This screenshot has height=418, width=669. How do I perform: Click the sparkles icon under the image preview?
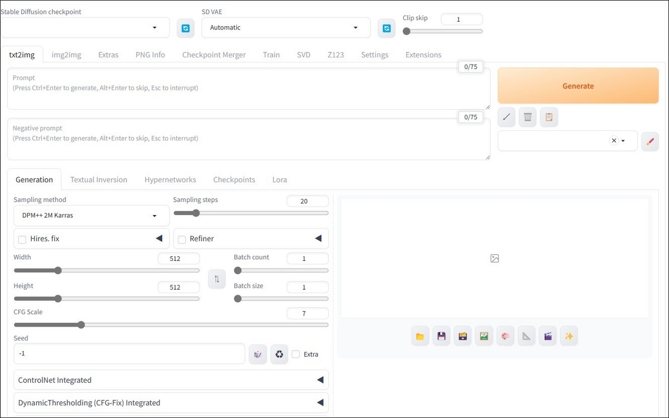click(569, 336)
